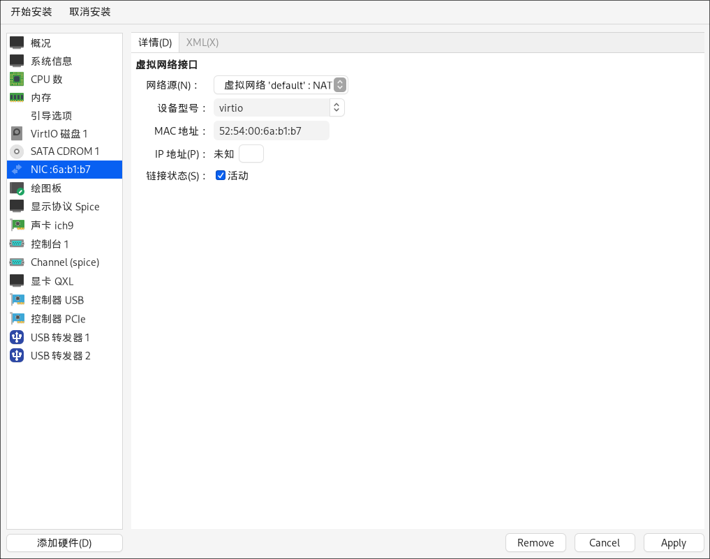
Task: Select the Channel (spice) device icon
Action: 17,262
